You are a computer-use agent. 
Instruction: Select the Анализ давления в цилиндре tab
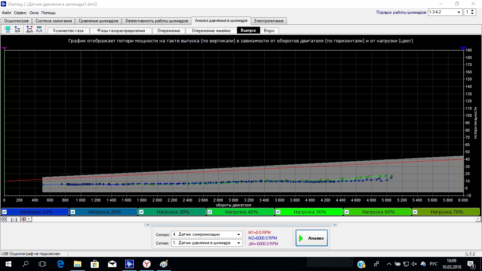(x=221, y=20)
